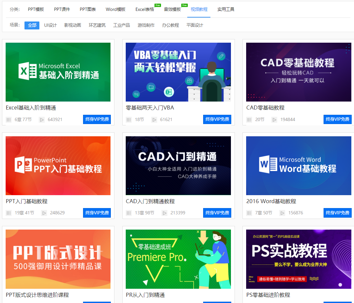The image size is (354, 303).
Task: Click the PPT入门基础教程 title link
Action: pos(27,201)
